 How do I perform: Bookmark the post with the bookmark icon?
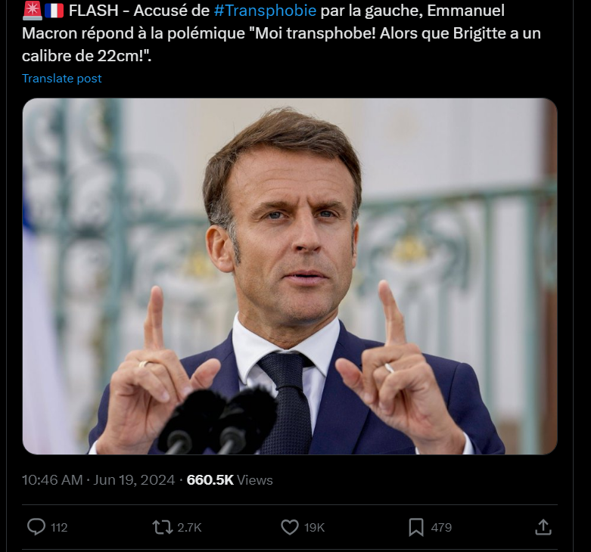tap(416, 527)
